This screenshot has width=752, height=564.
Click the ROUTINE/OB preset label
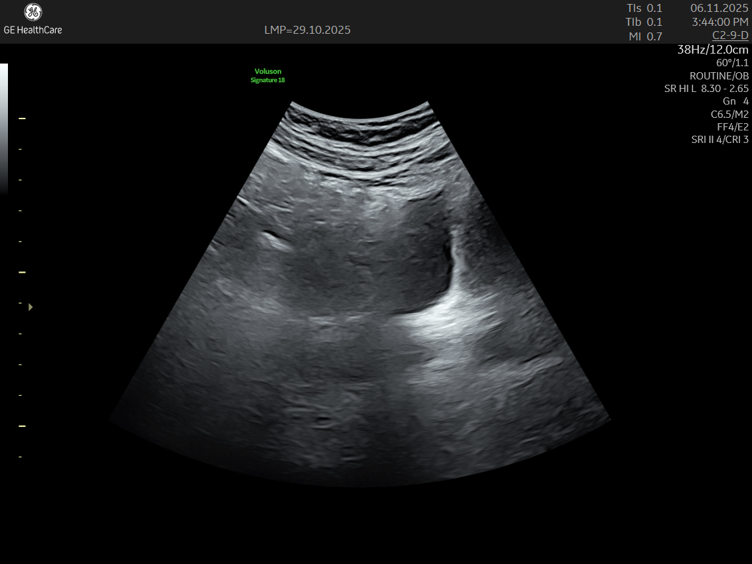click(x=719, y=75)
